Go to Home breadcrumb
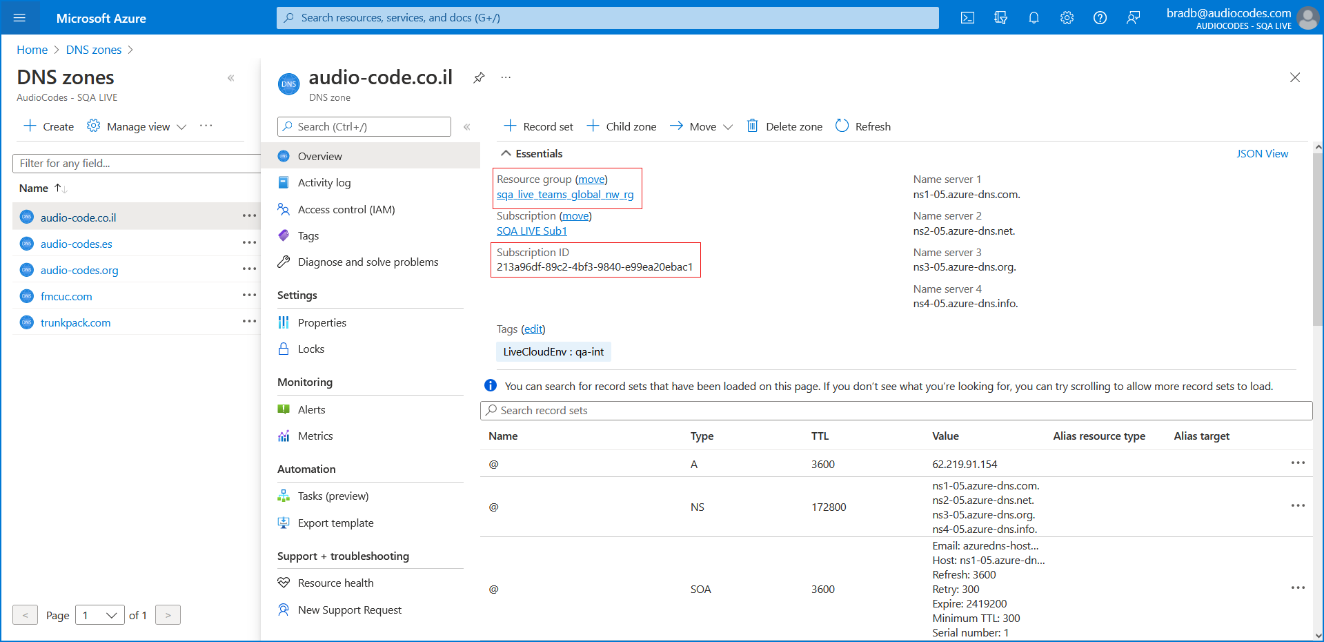Image resolution: width=1324 pixels, height=642 pixels. pyautogui.click(x=32, y=50)
